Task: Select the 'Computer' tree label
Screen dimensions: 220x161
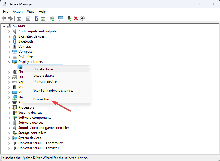Action: click(x=26, y=52)
